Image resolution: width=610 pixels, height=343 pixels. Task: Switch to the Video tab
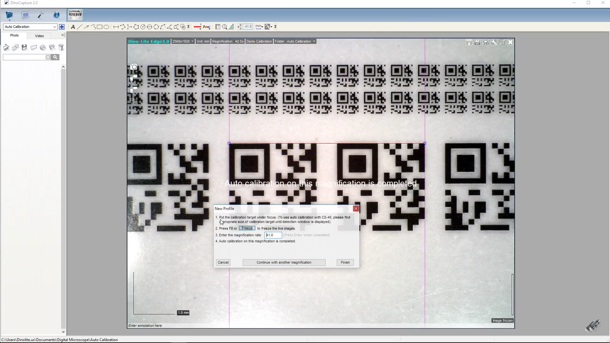39,36
